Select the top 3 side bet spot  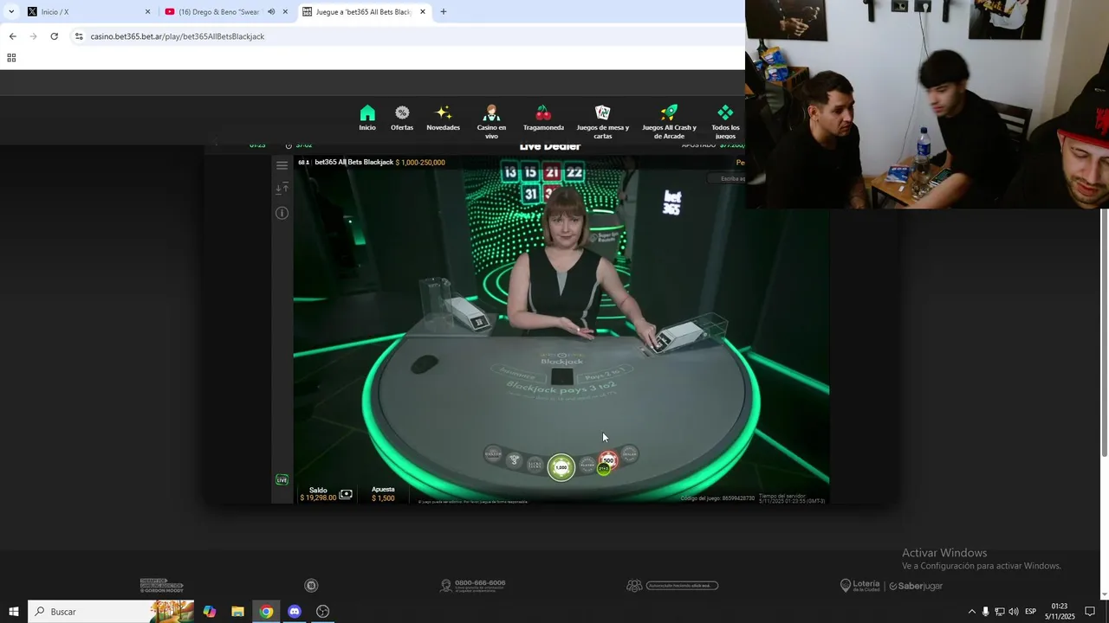514,460
